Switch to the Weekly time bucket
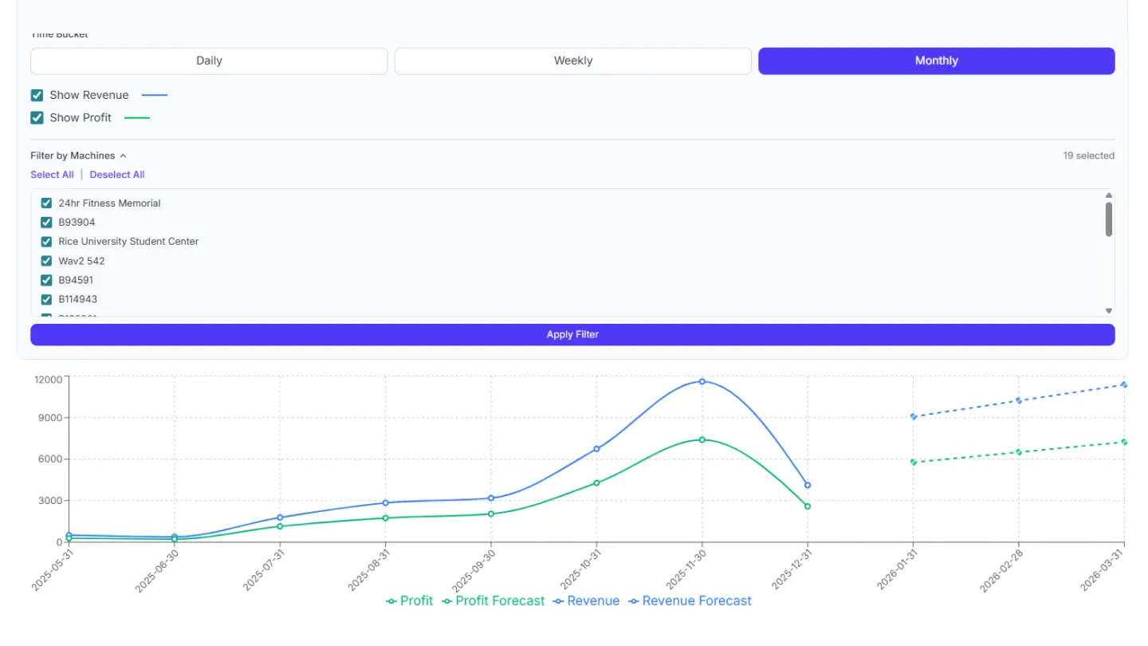Image resolution: width=1148 pixels, height=646 pixels. pos(572,61)
